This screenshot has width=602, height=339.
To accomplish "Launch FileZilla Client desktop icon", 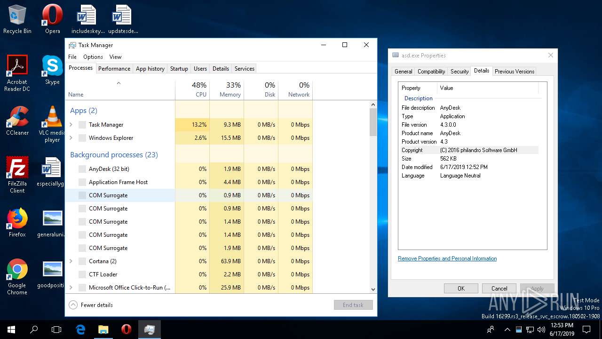I will [17, 175].
